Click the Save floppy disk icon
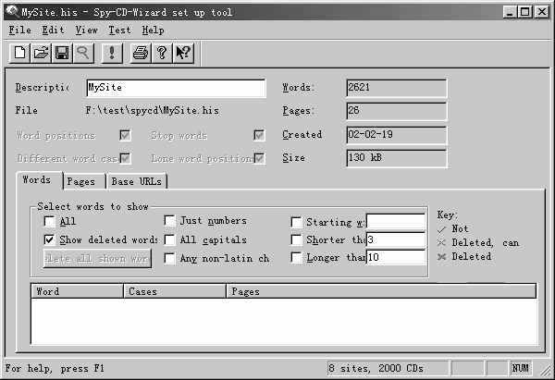The height and width of the screenshot is (380, 555). 63,53
